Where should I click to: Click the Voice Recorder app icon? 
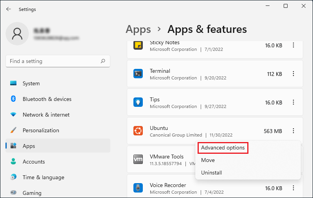[138, 188]
